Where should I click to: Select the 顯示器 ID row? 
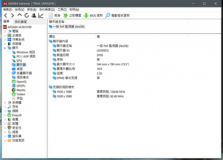61,51
